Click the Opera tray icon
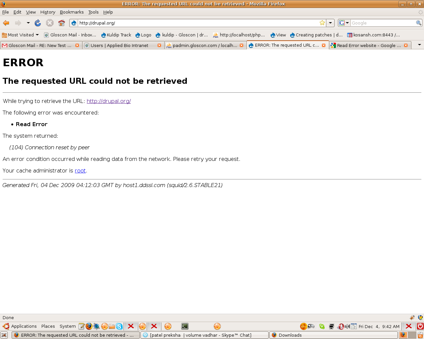Screen dimensions: 424x339 (x=341, y=326)
